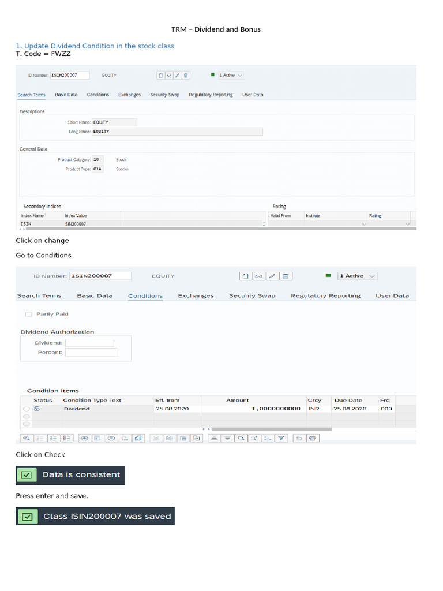
Task: Switch to User Data tab in Conditions screenshot
Action: click(392, 296)
